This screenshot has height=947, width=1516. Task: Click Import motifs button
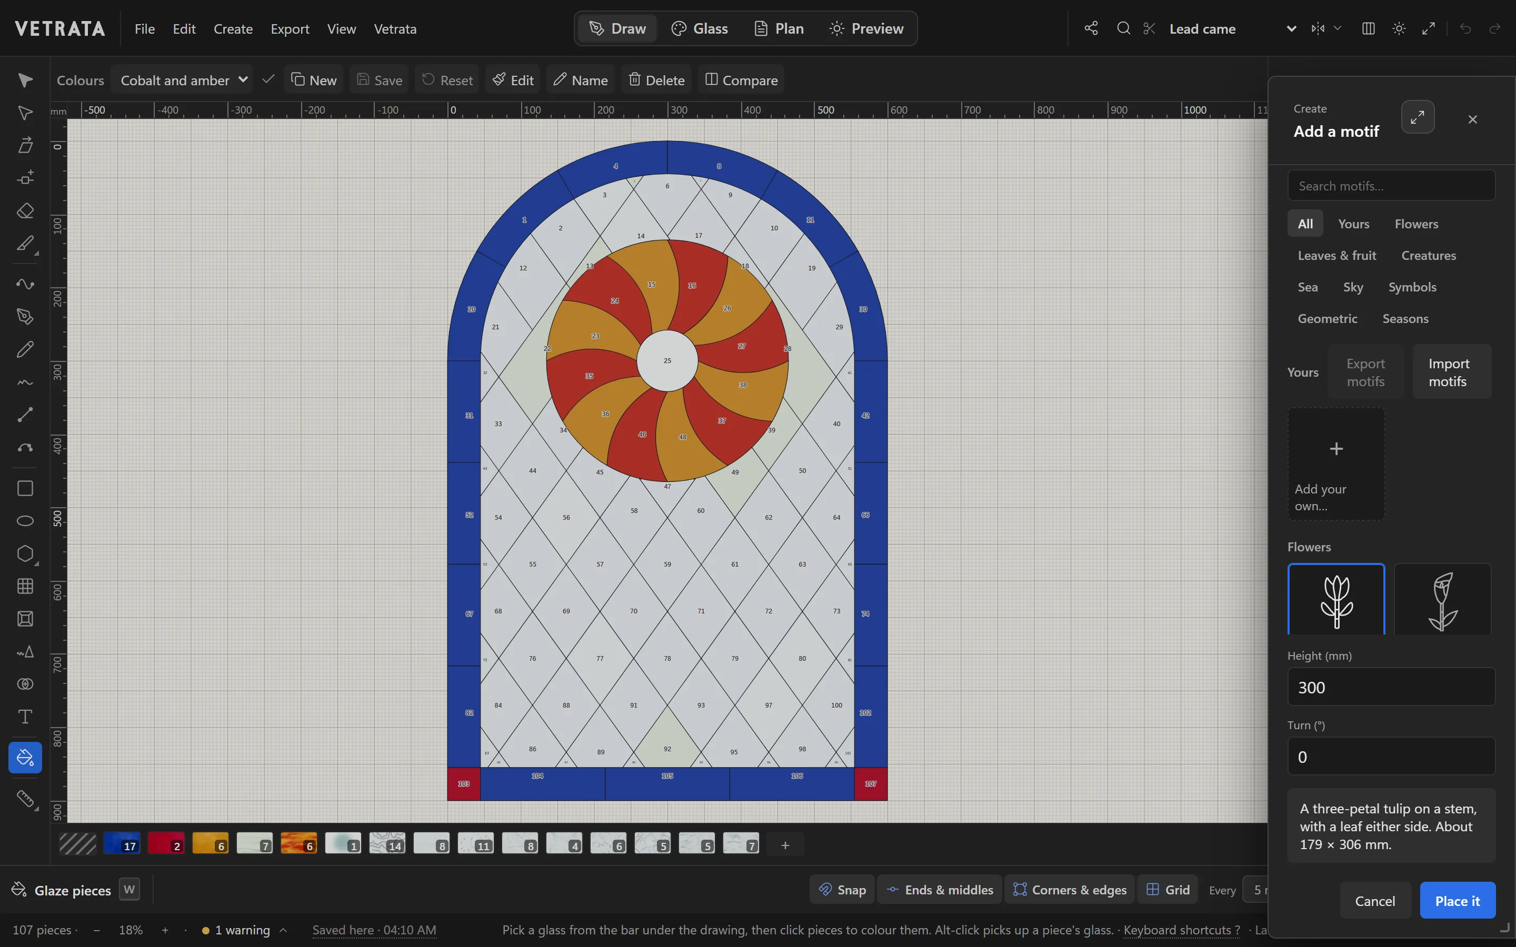(1451, 372)
